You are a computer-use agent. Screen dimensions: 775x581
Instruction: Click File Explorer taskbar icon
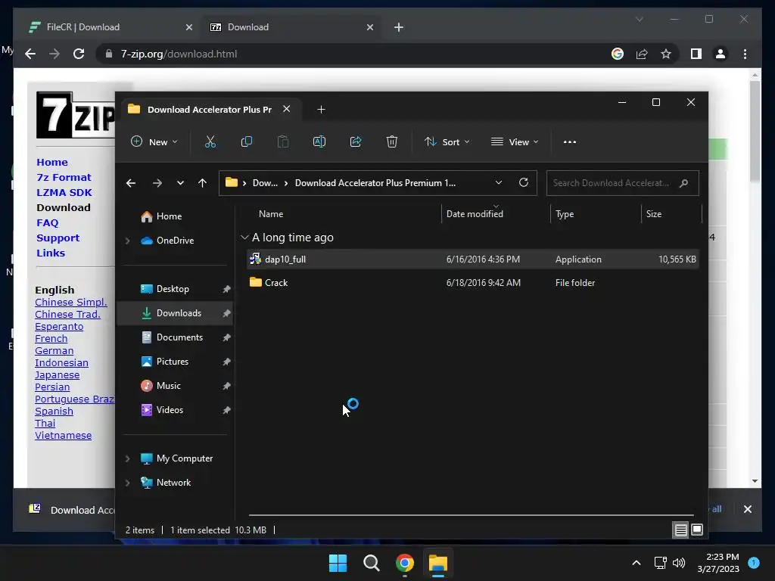438,563
